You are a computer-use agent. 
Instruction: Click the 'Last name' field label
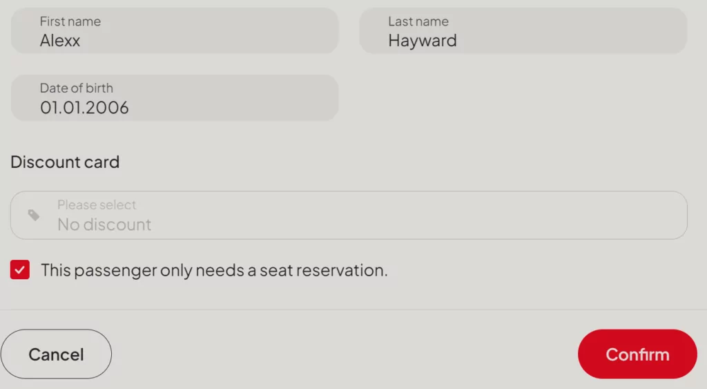418,21
